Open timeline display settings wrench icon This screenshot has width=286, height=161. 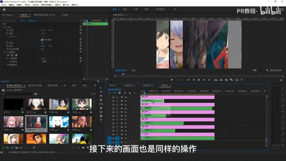130,93
